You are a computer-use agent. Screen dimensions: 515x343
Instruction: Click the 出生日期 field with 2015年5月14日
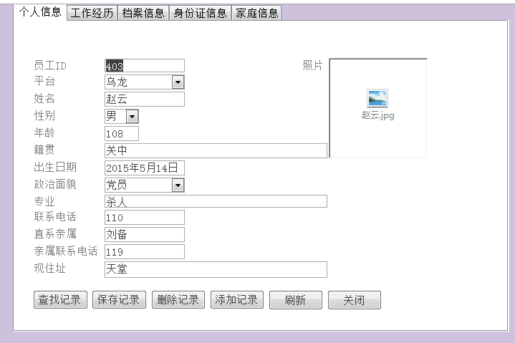pos(144,168)
